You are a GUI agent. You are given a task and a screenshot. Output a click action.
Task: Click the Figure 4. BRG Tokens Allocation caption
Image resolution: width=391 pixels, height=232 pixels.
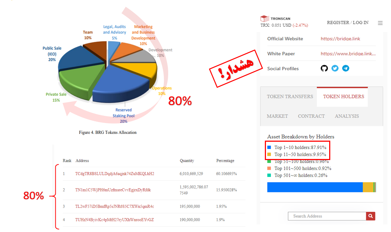(x=108, y=132)
